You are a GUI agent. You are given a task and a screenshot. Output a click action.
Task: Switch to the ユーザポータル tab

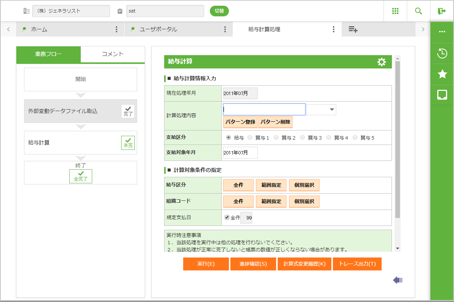[x=158, y=29]
